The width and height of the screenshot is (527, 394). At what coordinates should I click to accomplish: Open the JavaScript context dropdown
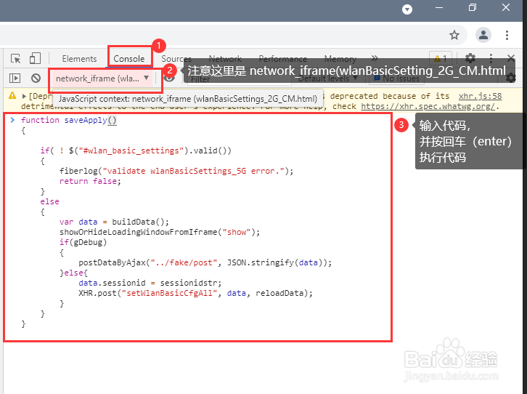point(102,79)
